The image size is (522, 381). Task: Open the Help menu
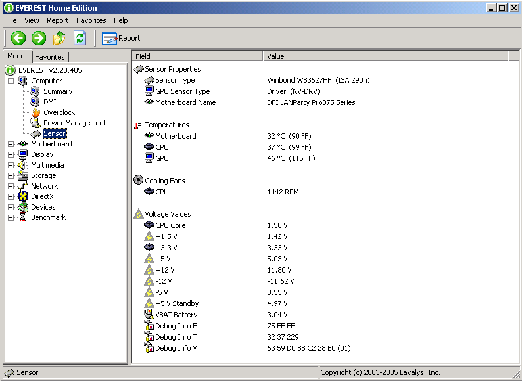pos(120,20)
